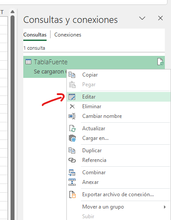Select the Consultas tab

coord(35,35)
